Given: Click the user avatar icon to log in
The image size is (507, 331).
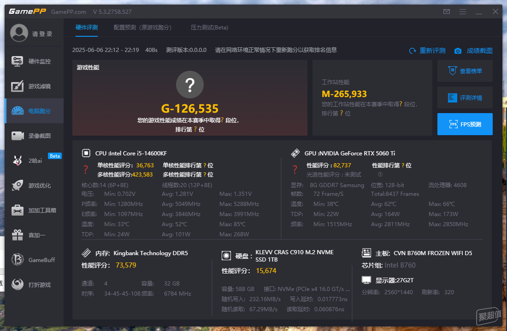Looking at the screenshot, I should [19, 33].
